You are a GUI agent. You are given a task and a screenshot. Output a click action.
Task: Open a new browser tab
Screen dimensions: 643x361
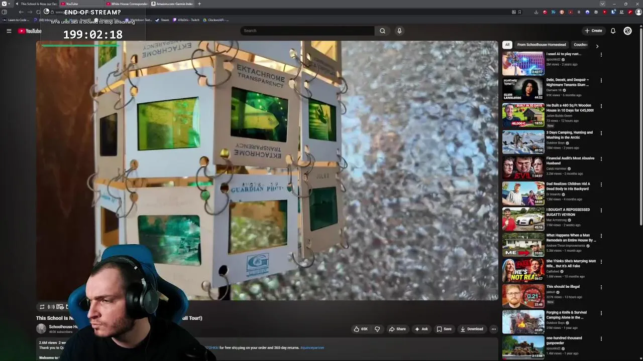pyautogui.click(x=199, y=4)
